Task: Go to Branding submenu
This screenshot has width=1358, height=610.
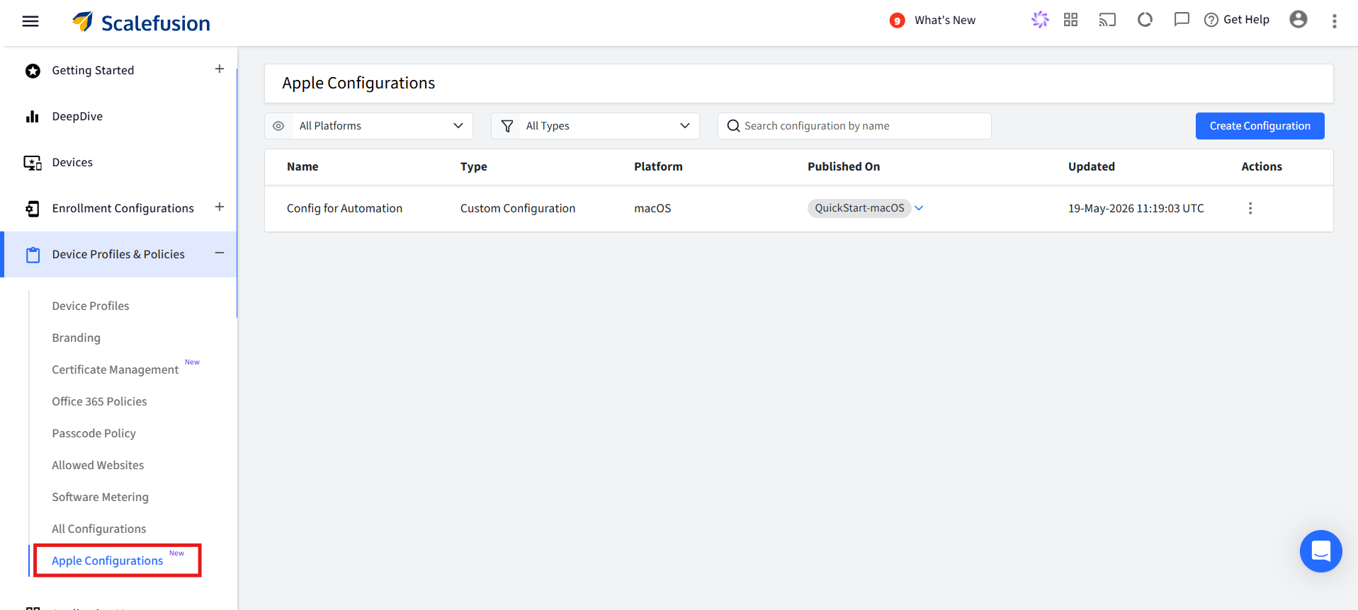Action: click(x=76, y=338)
